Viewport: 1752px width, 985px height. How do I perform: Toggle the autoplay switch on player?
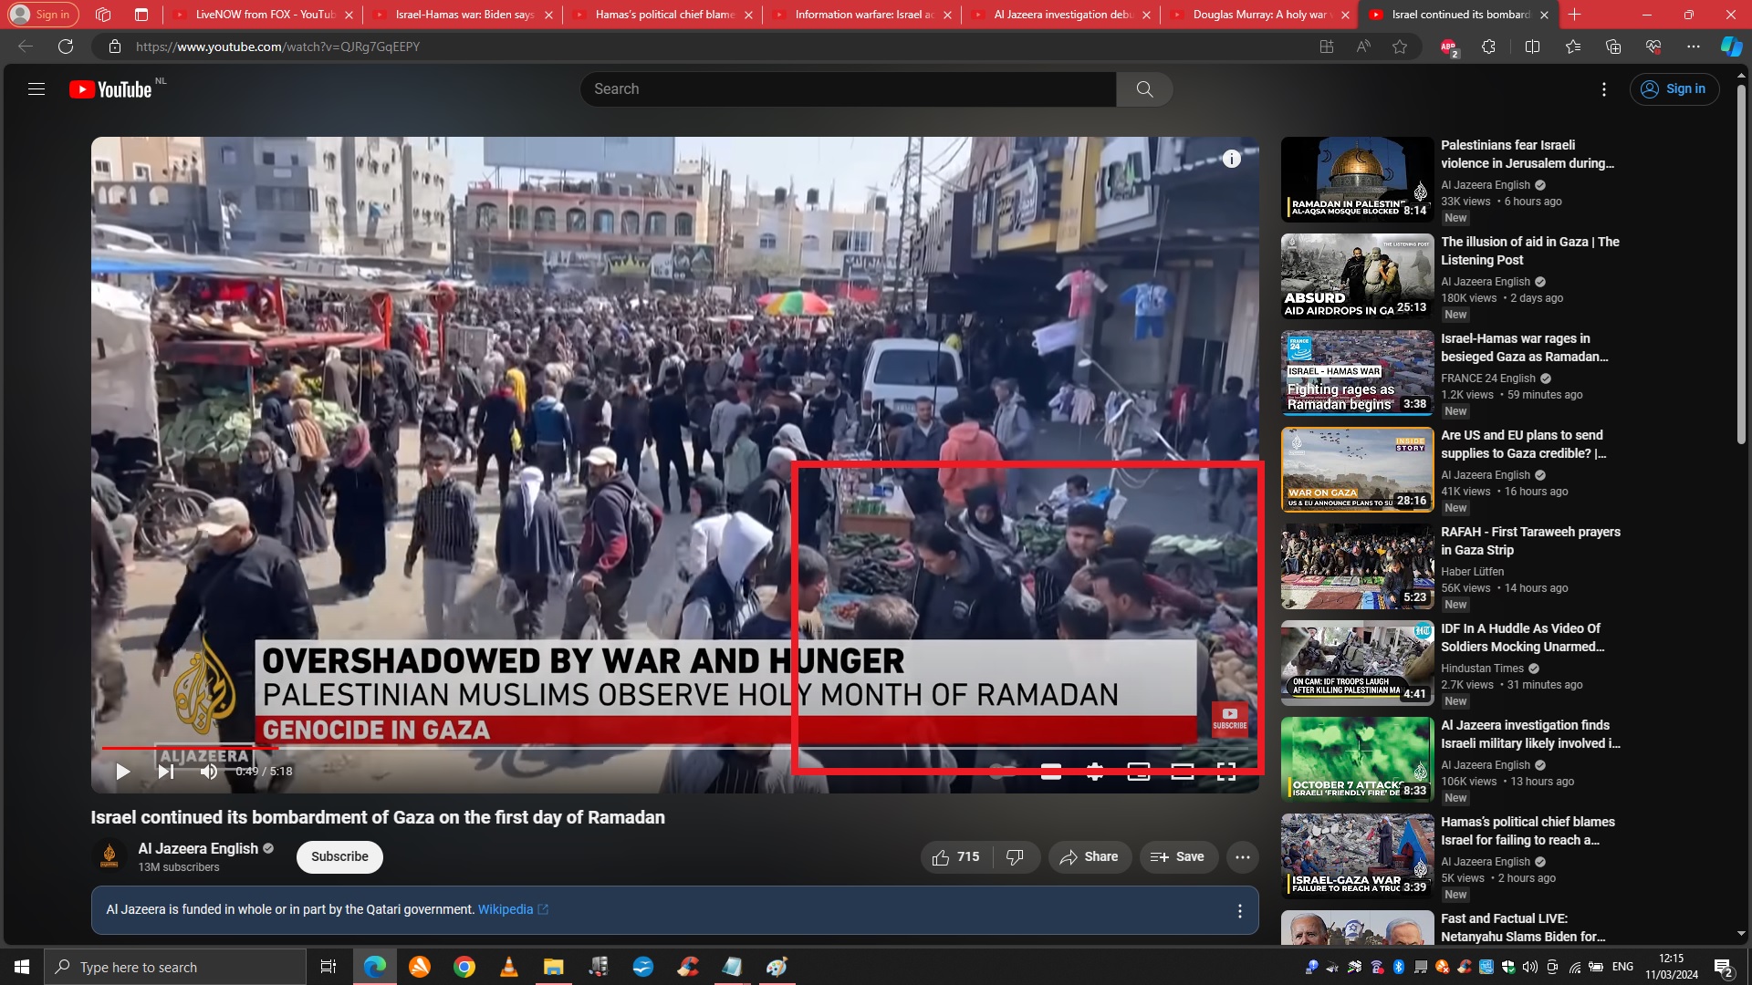1003,772
